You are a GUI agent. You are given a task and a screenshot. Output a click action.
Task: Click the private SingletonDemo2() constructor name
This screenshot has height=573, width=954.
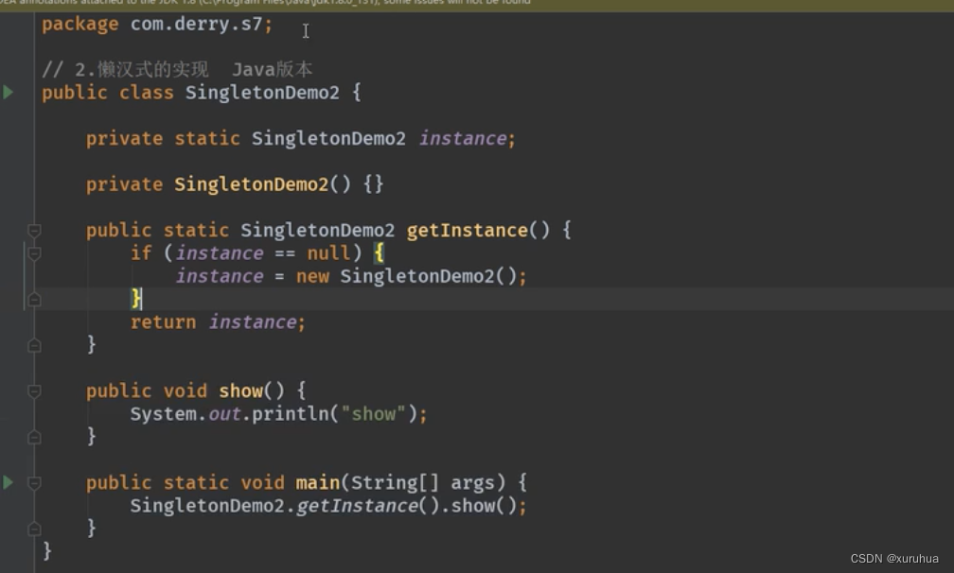[252, 184]
